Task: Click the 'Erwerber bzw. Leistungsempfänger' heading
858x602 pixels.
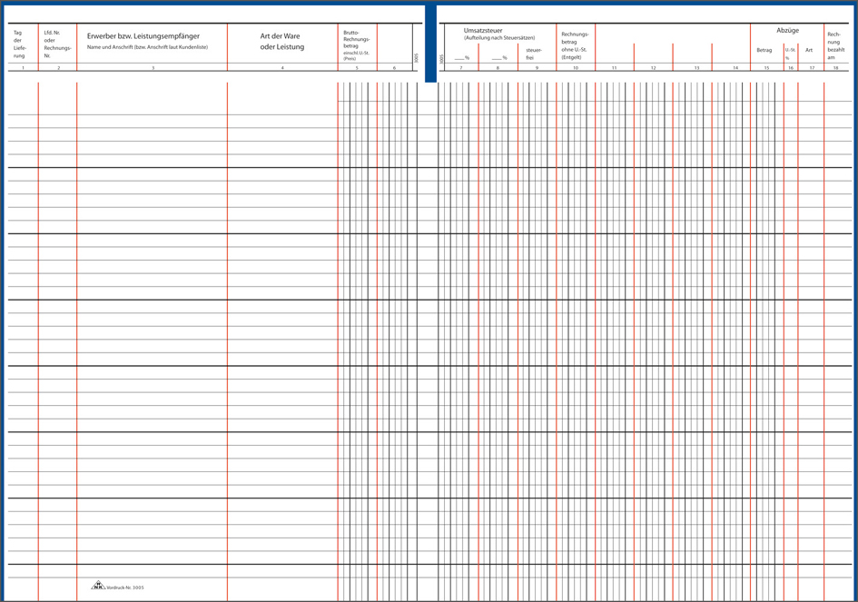Action: tap(143, 36)
